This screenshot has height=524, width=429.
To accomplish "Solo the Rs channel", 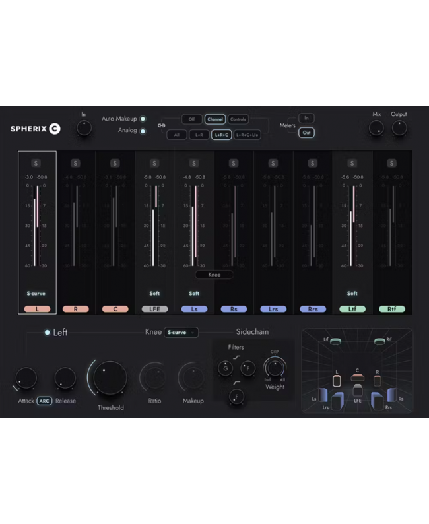I will tap(233, 163).
